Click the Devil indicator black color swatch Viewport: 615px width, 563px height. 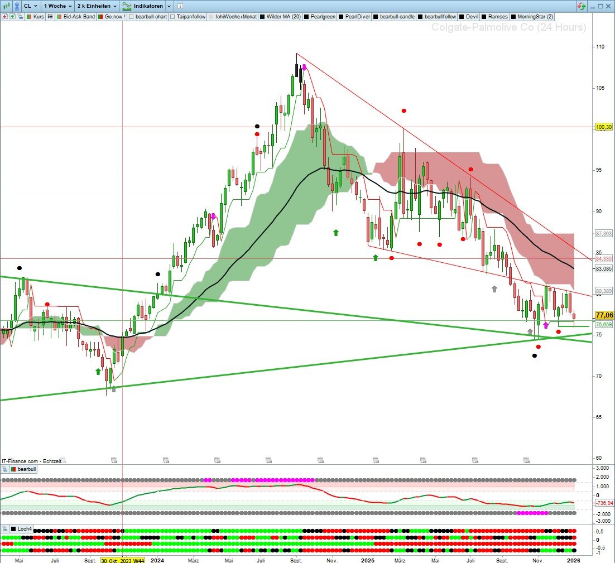click(462, 17)
